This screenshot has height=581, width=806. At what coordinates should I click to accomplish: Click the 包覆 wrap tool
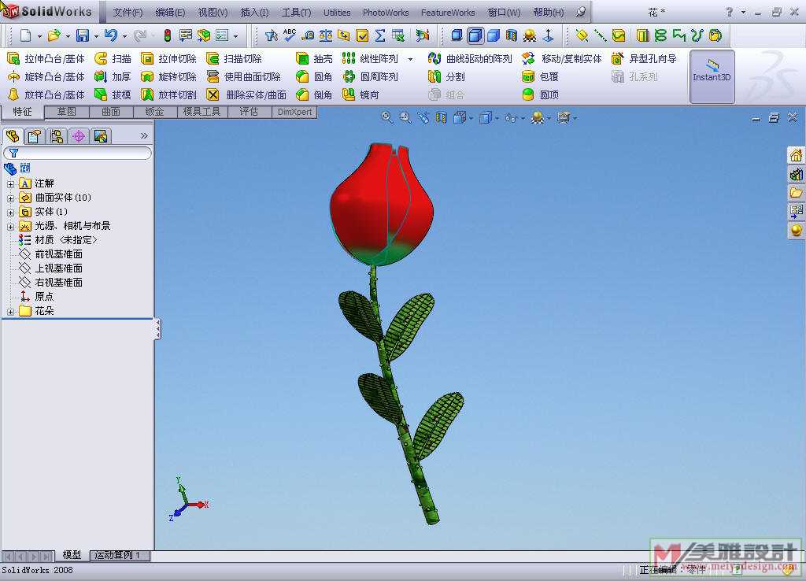tap(540, 76)
